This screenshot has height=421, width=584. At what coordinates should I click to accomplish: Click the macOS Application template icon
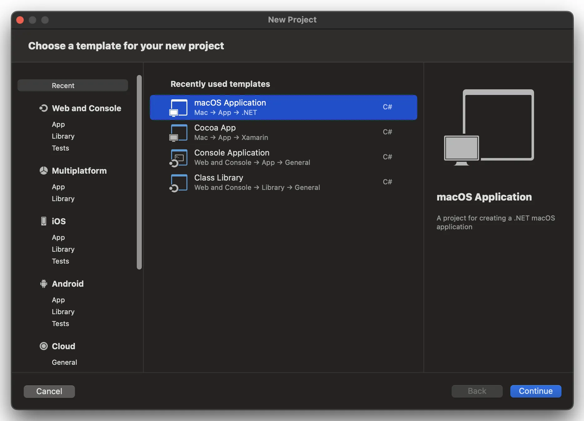pyautogui.click(x=178, y=107)
